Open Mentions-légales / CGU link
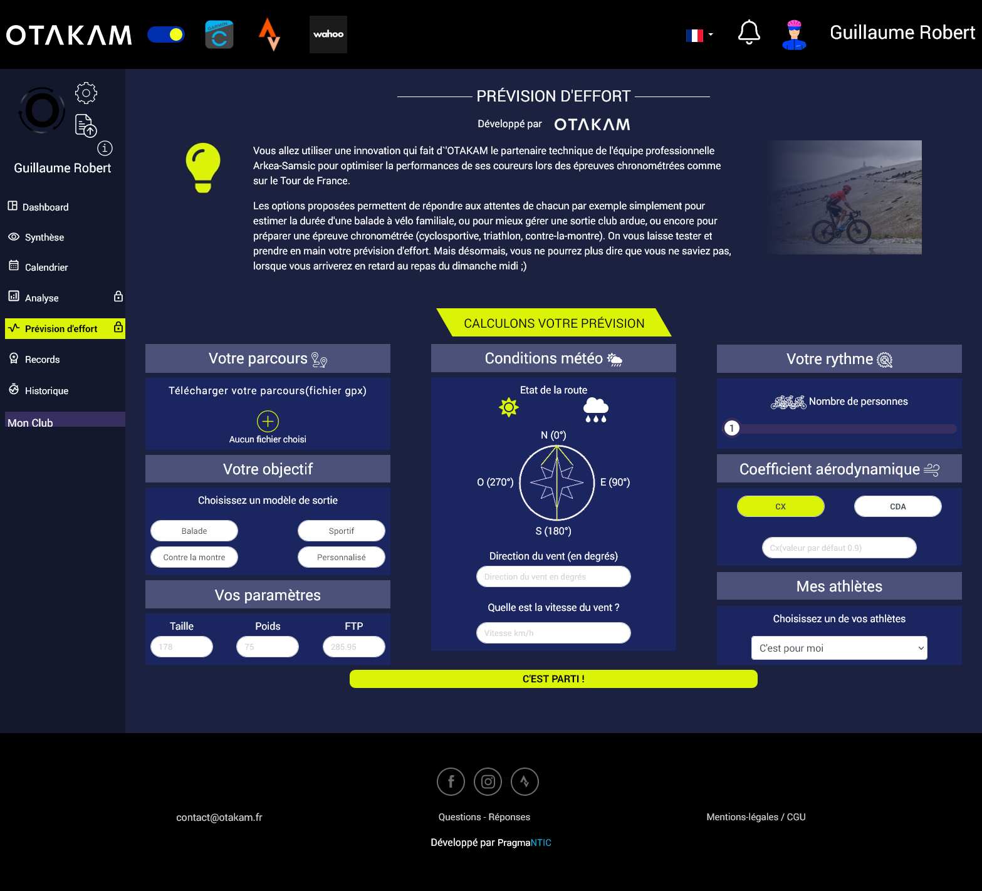 point(756,817)
